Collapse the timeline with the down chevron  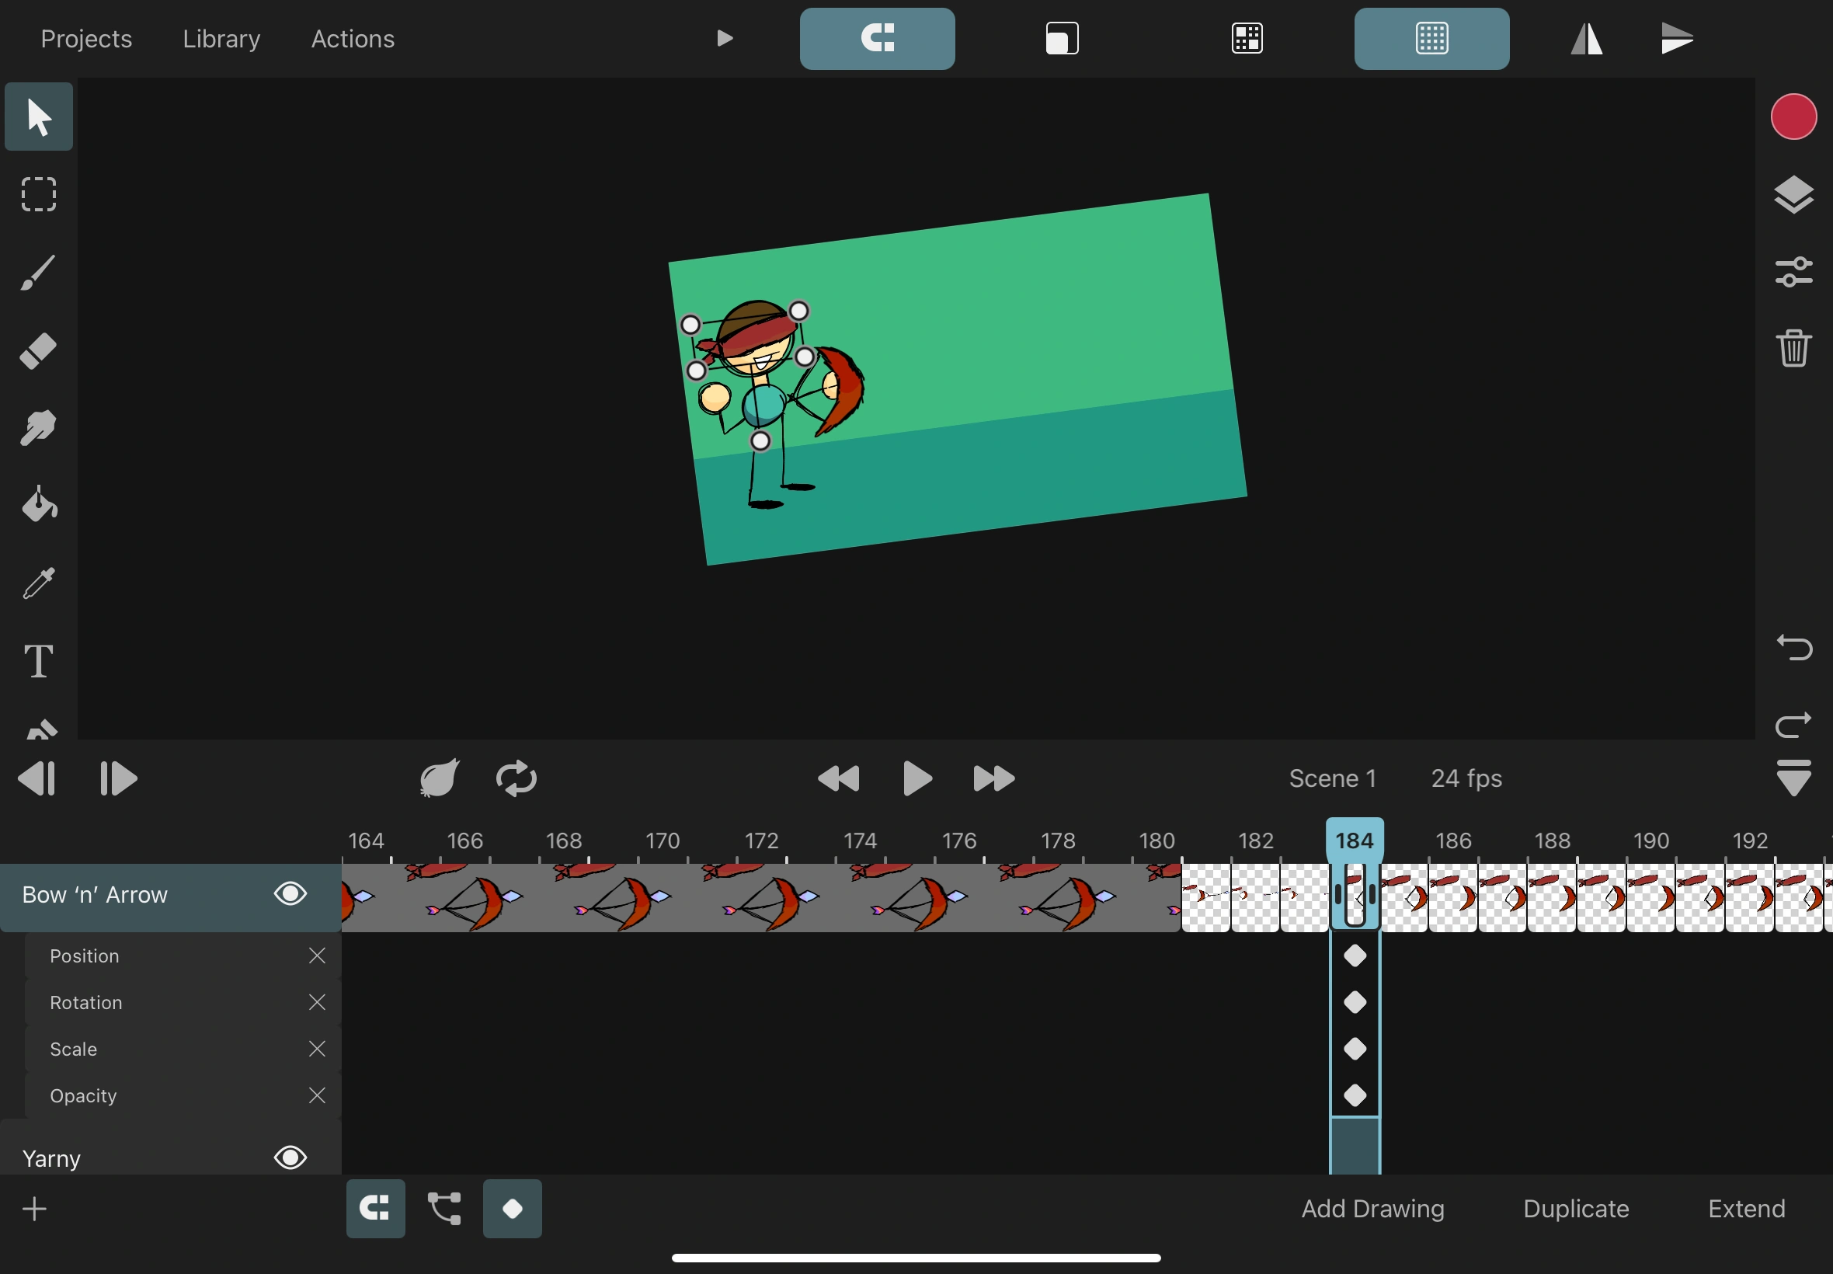pos(1795,778)
